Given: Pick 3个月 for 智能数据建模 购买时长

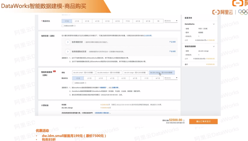Looking at the screenshot, I should click(x=101, y=78).
